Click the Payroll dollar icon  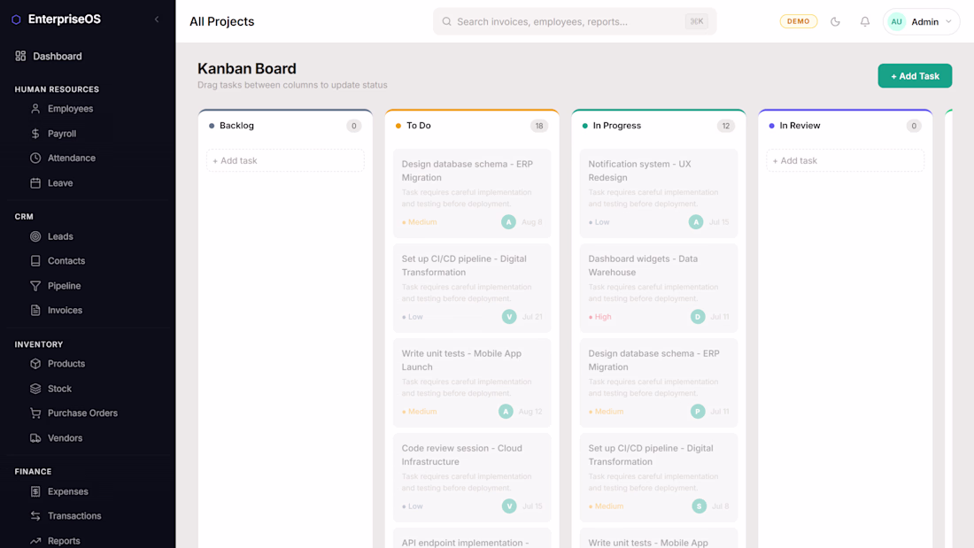tap(35, 134)
